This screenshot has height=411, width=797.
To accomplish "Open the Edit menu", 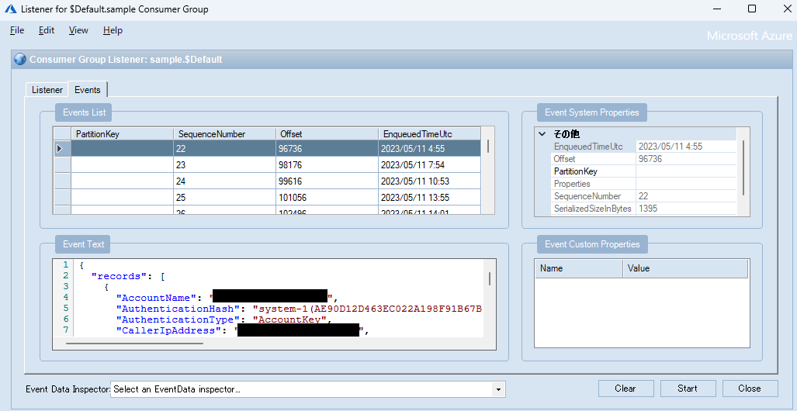I will point(47,30).
